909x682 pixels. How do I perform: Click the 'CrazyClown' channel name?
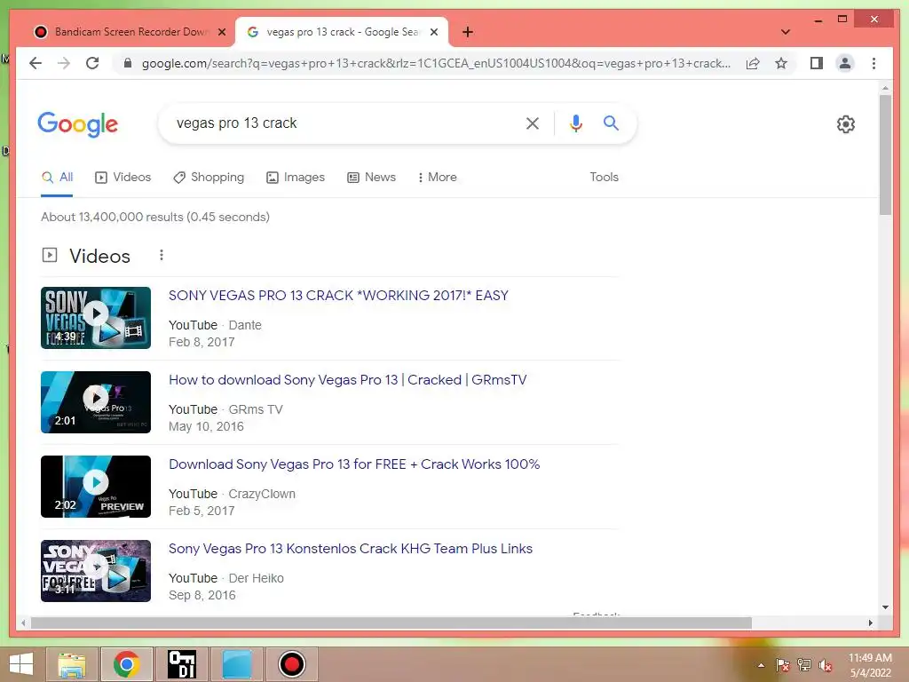(x=262, y=494)
